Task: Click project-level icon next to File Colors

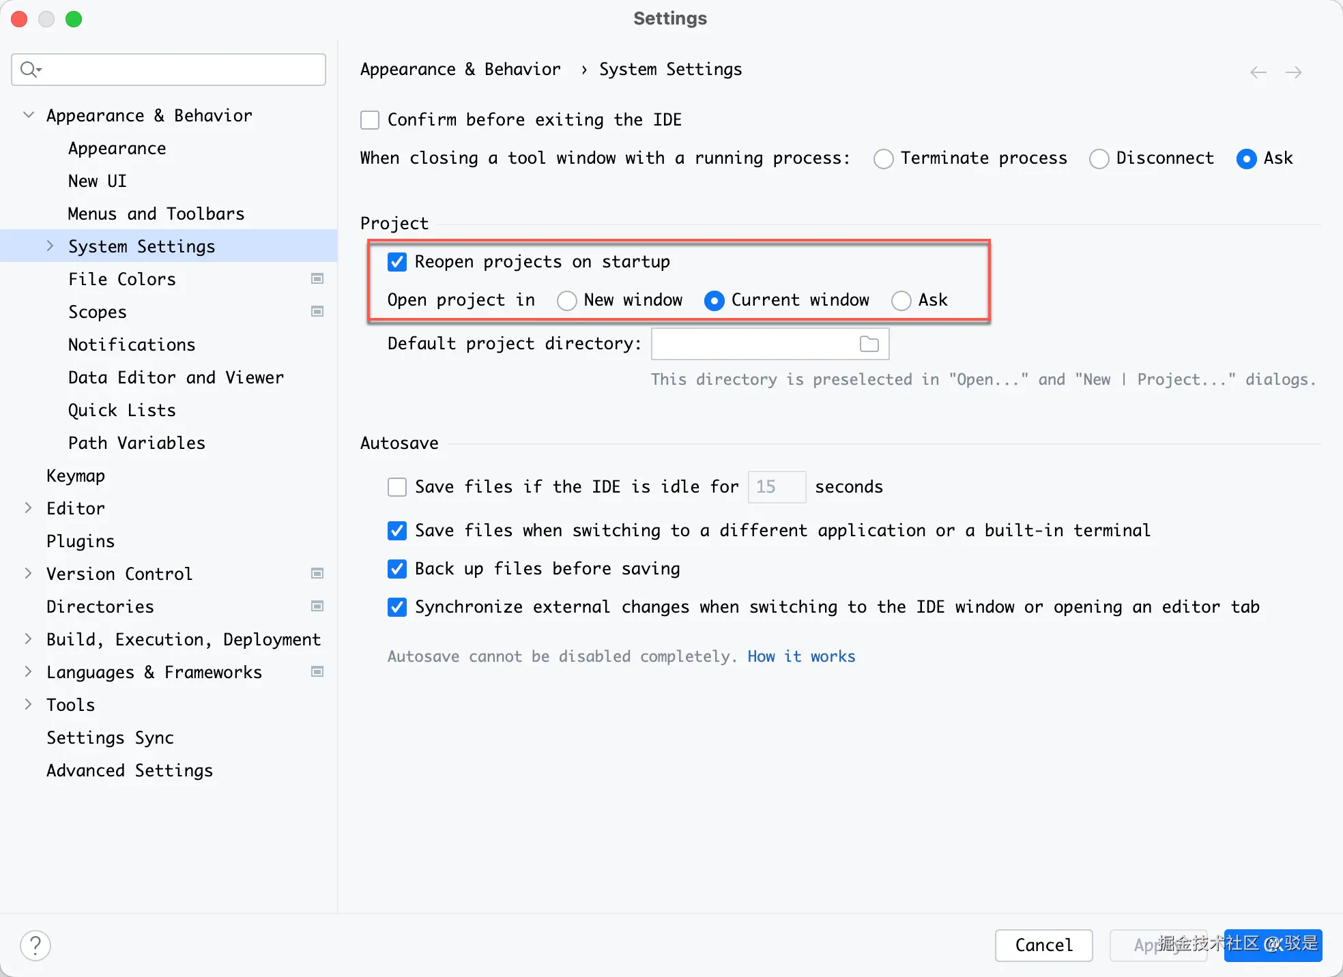Action: coord(317,278)
